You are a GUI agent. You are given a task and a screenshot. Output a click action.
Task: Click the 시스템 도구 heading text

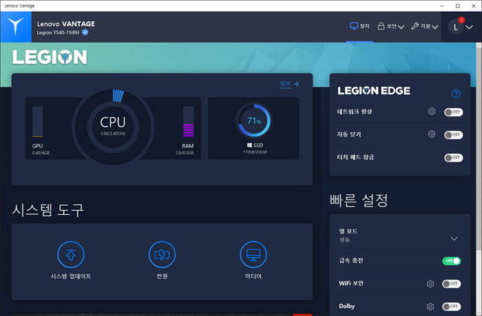(48, 210)
